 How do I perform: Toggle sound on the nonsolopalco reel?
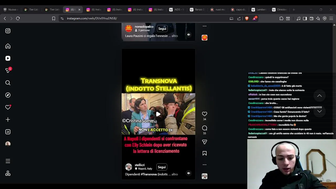pos(189,35)
